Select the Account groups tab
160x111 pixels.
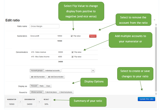tap(37, 70)
